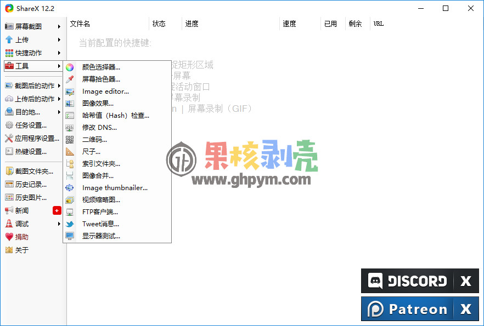Image resolution: width=484 pixels, height=326 pixels.
Task: Click the 进度 column header
Action: (x=230, y=24)
